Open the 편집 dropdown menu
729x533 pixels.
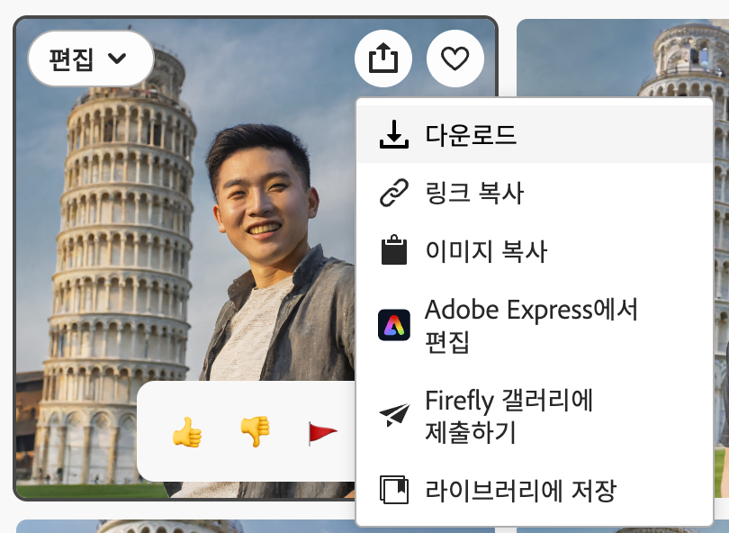(90, 58)
